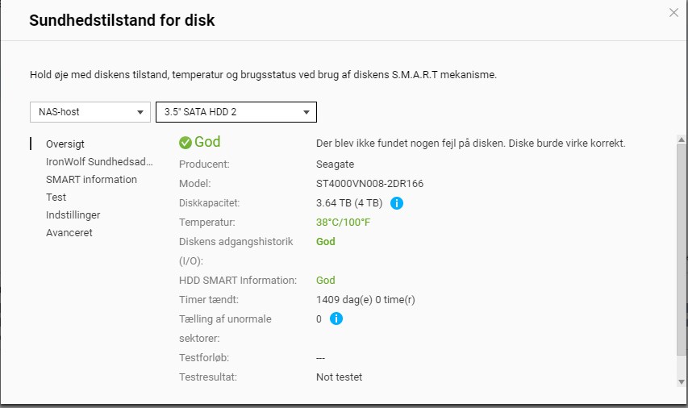Screen dimensions: 688x408
Task: Open the Avanceret section
Action: (69, 232)
